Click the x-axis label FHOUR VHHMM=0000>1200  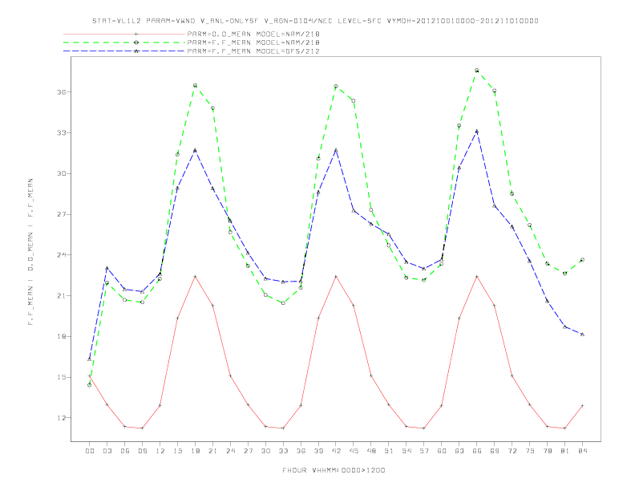[334, 470]
